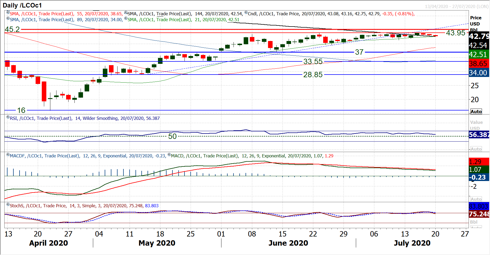Click the 83.803 stochastic value tag
The width and height of the screenshot is (490, 255).
coord(479,206)
